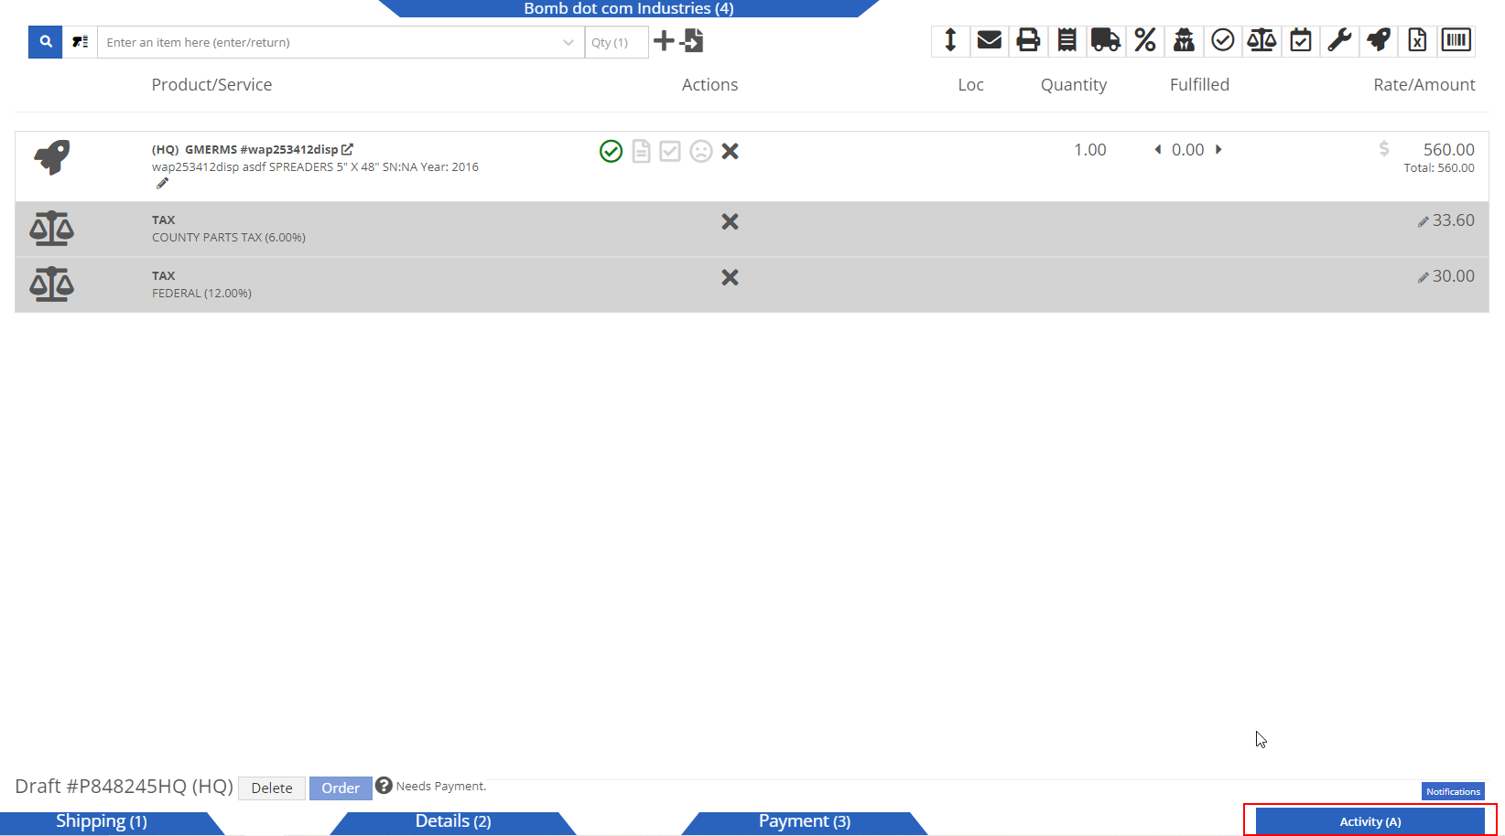Click the circled checkmark toolbar icon
This screenshot has height=836, width=1505.
(x=1223, y=40)
